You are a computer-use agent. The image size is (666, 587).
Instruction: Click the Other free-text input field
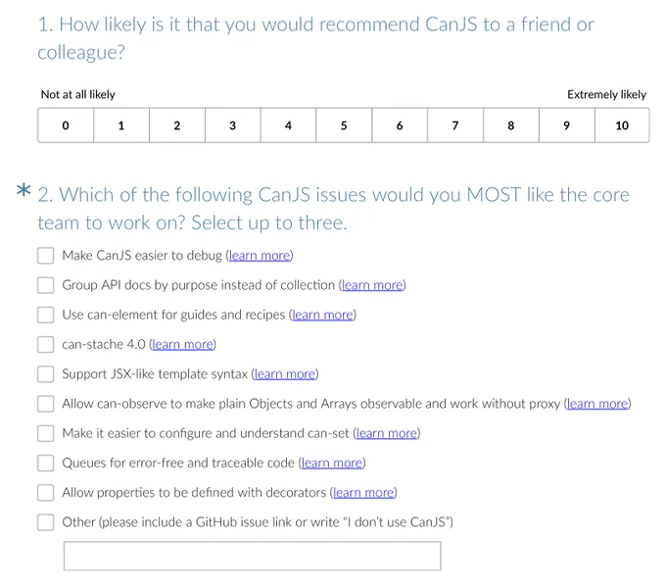point(253,556)
